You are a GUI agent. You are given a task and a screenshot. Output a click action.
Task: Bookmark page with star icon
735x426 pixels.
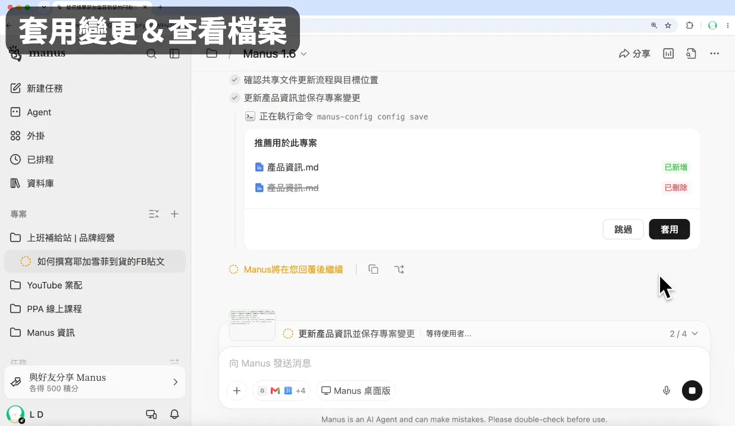pyautogui.click(x=668, y=26)
